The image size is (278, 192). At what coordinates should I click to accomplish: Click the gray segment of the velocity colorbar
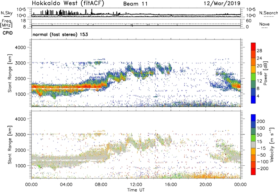coord(253,145)
